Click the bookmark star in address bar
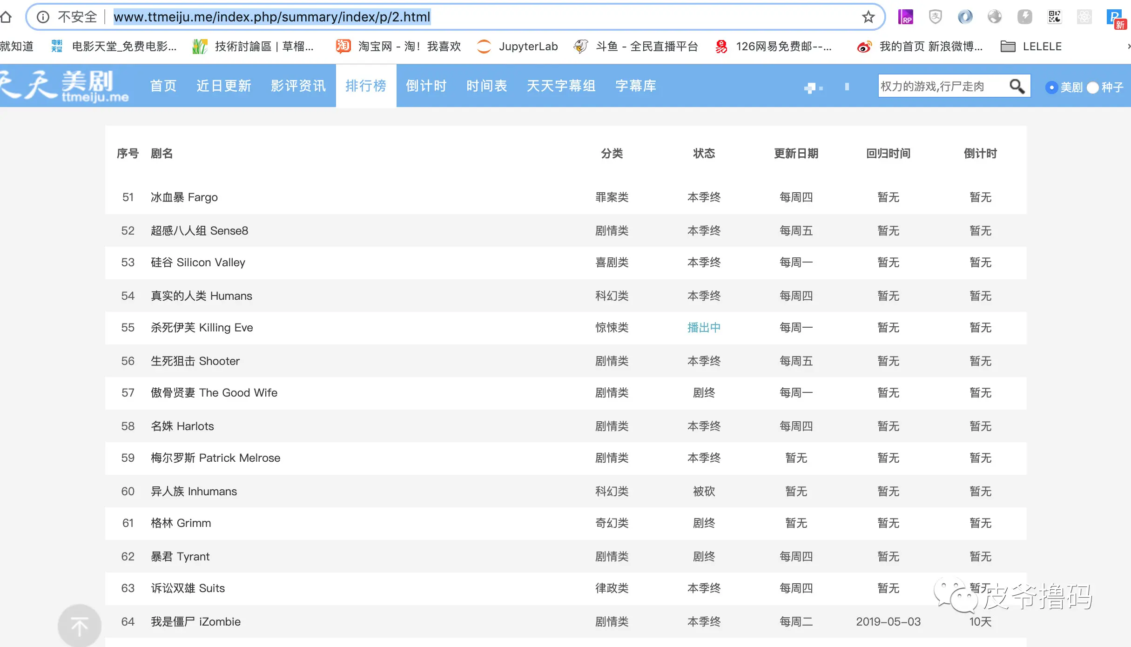Screen dimensions: 1131x647 click(868, 17)
